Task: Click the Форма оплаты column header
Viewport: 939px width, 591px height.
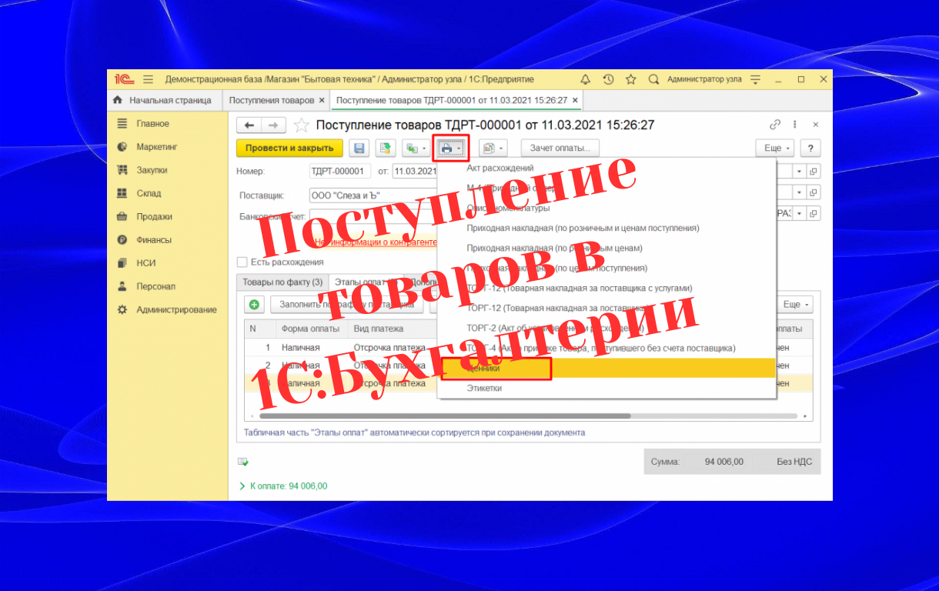Action: pos(310,329)
